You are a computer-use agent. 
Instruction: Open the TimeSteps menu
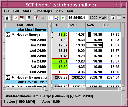[x=43, y=11]
